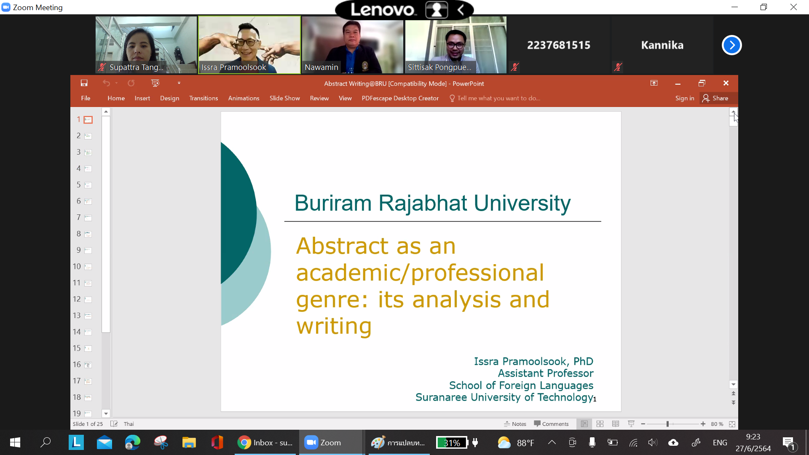This screenshot has height=455, width=809.
Task: Click outline pane scroll up arrow
Action: 106,112
